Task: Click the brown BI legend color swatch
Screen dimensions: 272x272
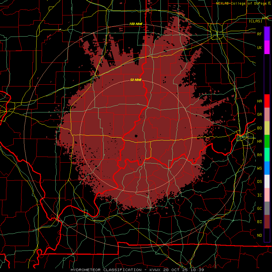Action: pos(267,222)
